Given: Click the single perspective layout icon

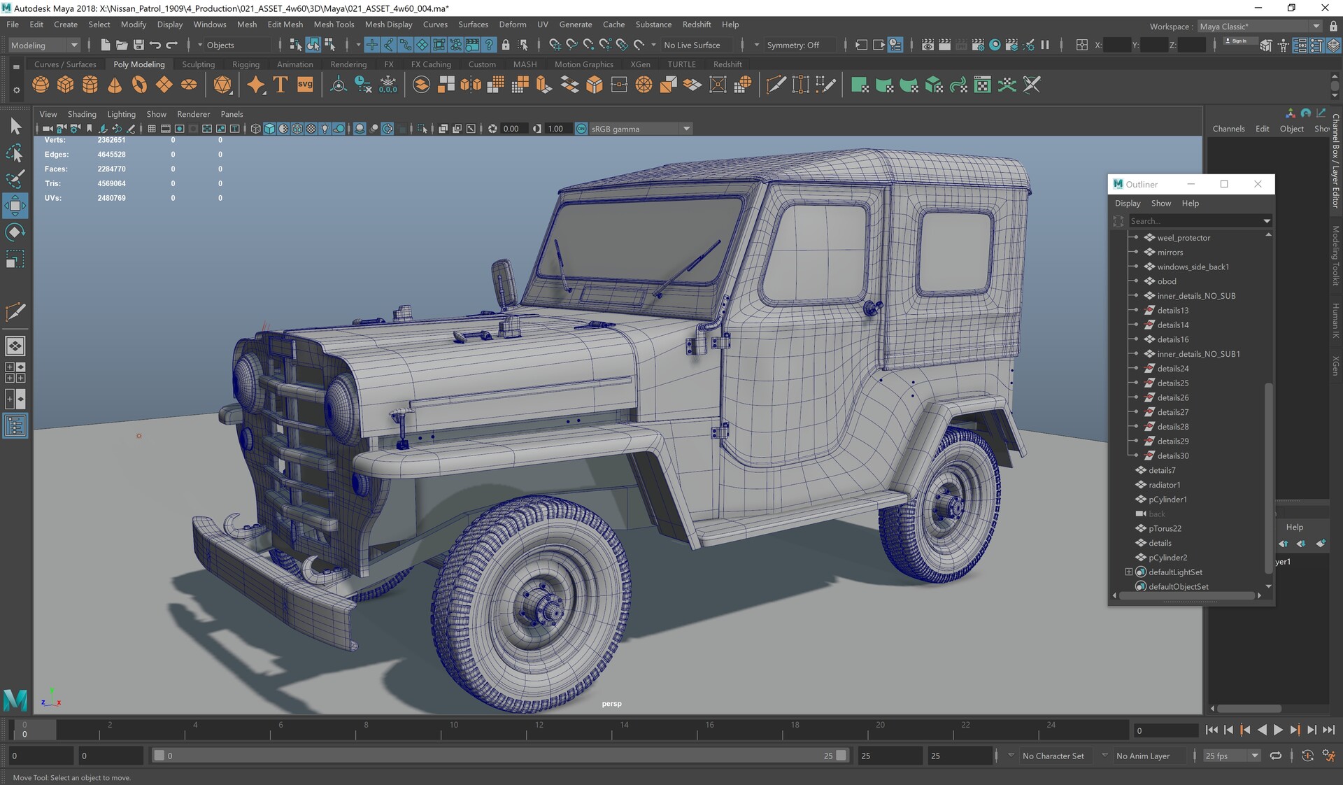Looking at the screenshot, I should pos(15,346).
